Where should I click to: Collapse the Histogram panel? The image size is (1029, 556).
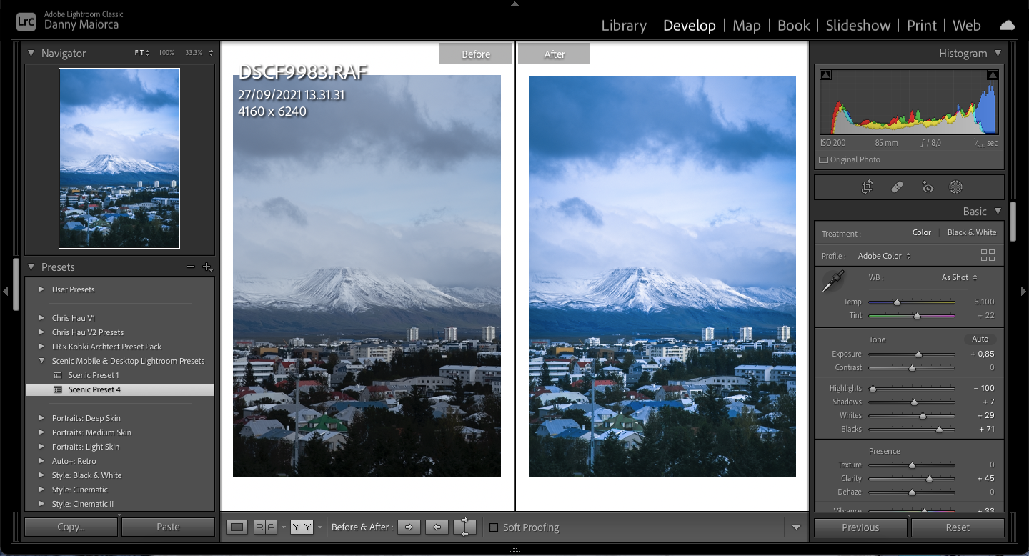click(998, 53)
